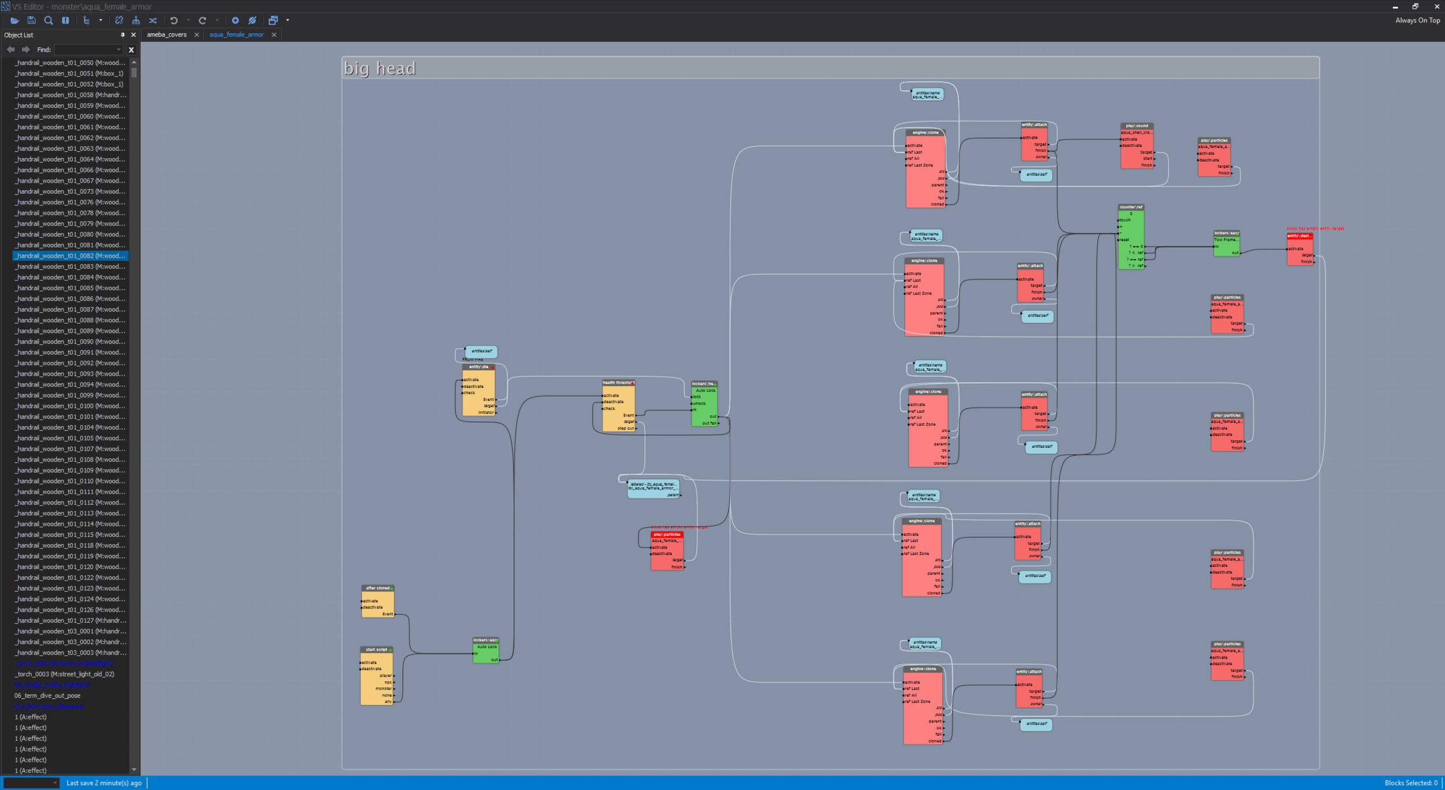Screen dimensions: 1445x790
Task: Switch to the ameba_covers tab
Action: coord(166,35)
